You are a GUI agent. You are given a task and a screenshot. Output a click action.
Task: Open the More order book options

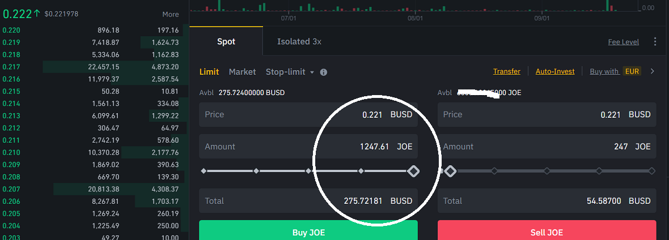pyautogui.click(x=170, y=14)
